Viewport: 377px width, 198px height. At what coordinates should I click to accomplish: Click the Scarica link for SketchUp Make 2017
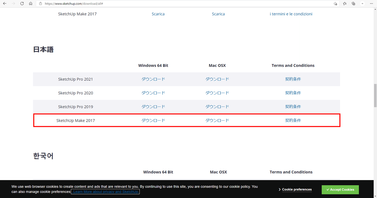pyautogui.click(x=158, y=14)
